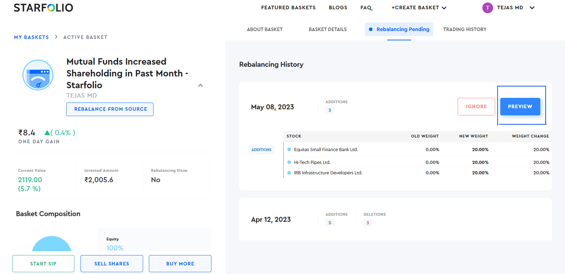Click the Rebalancing History heading
This screenshot has height=274, width=565.
tap(271, 64)
